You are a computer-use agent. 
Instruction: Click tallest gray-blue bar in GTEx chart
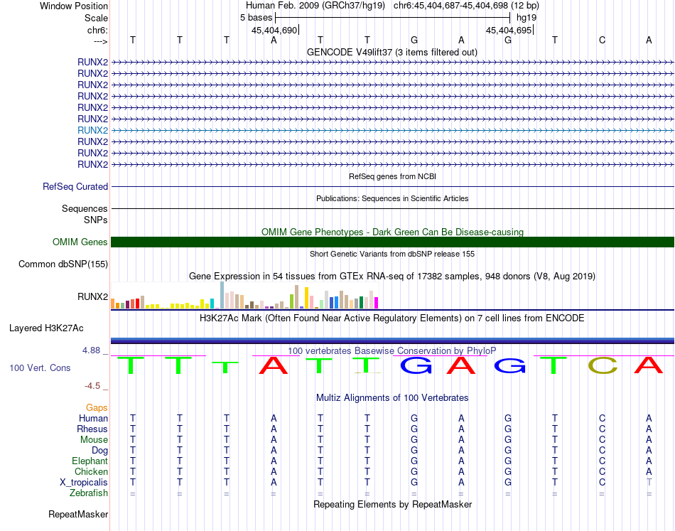coord(222,295)
